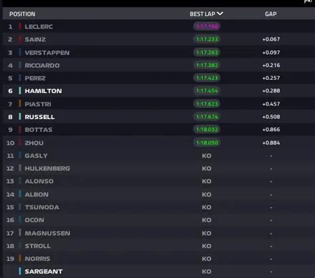Select the VERSTAPPEN driver row
Screen dimensions: 315x278
click(x=159, y=53)
